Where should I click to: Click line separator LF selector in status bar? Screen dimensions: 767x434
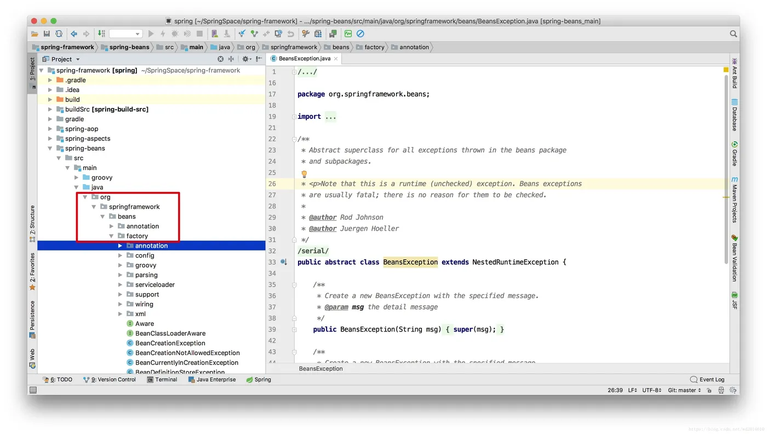click(632, 390)
